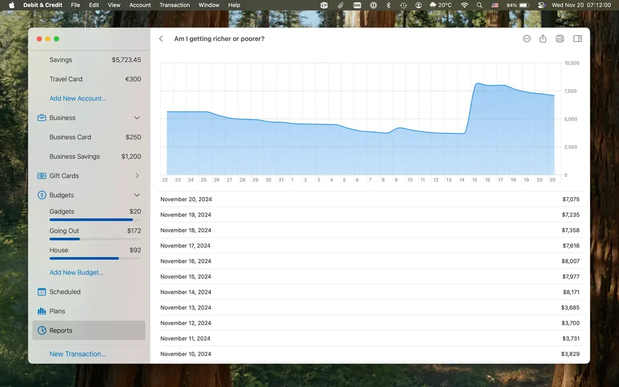The width and height of the screenshot is (619, 387).
Task: Open the Transaction menu
Action: [x=174, y=5]
